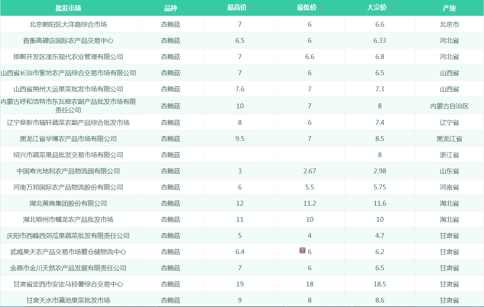Click 河南万邦国际农产品物流股份有限公司 market name
The height and width of the screenshot is (307, 484).
click(68, 187)
